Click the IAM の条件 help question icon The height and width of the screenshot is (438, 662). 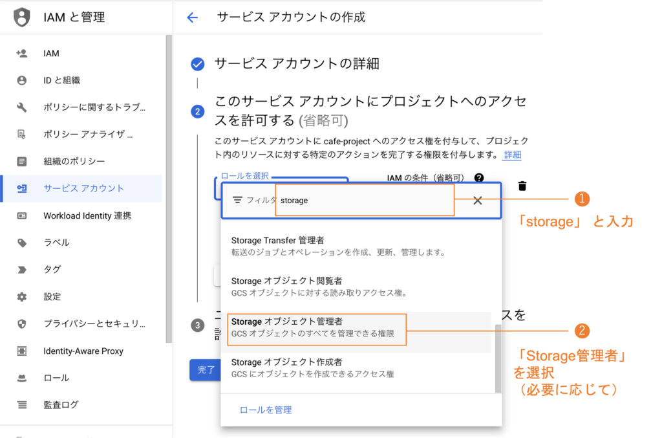(x=479, y=177)
